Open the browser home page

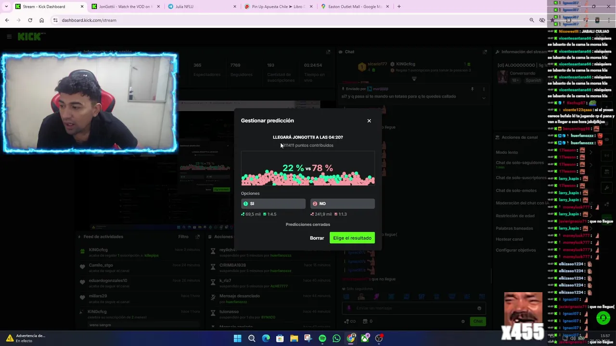point(41,20)
